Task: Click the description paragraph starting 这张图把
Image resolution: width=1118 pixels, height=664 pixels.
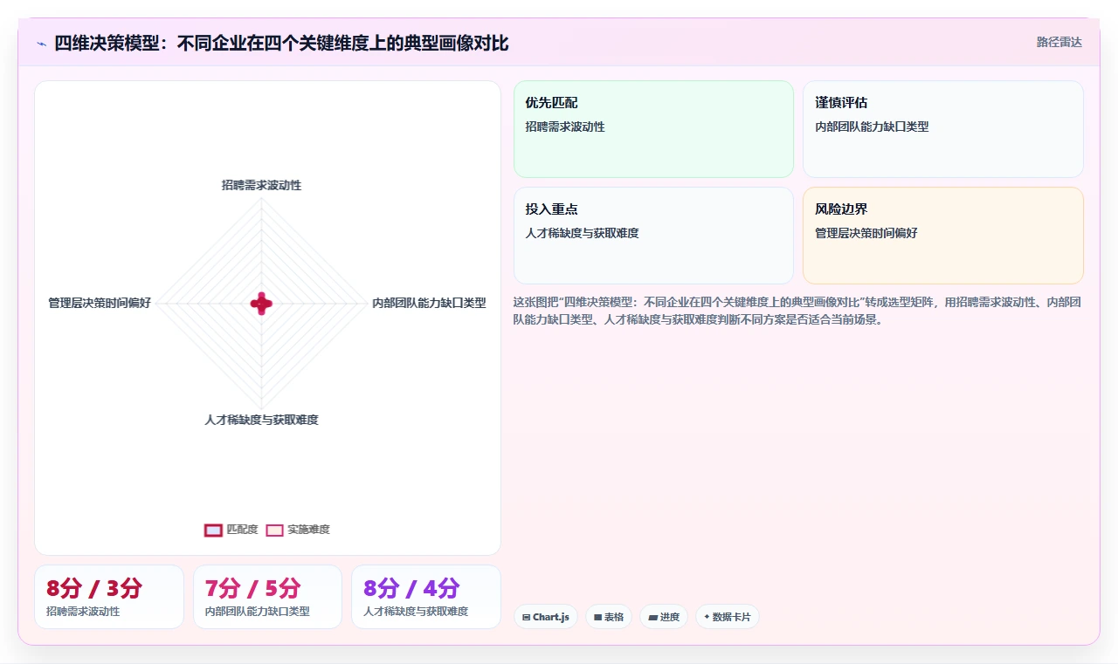Action: tap(798, 311)
